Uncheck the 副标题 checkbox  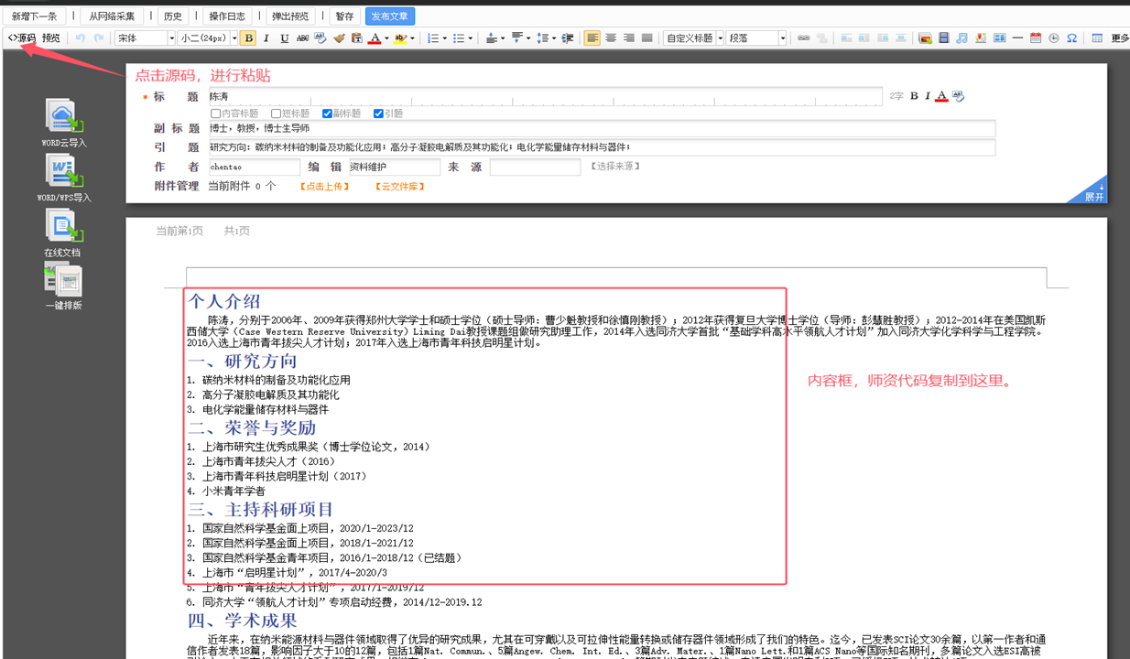pos(327,113)
